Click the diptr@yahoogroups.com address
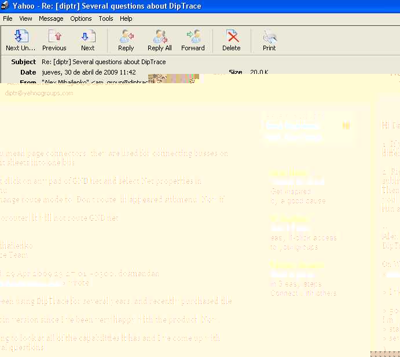 click(x=39, y=93)
